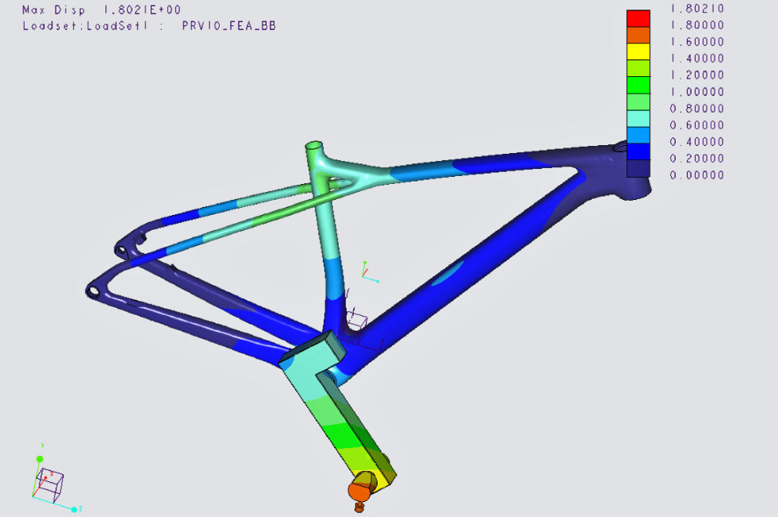Pick the bright yellow legend swatch

pos(638,52)
